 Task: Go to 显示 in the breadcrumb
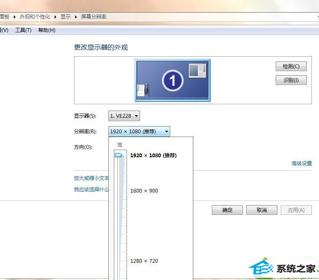tap(66, 17)
